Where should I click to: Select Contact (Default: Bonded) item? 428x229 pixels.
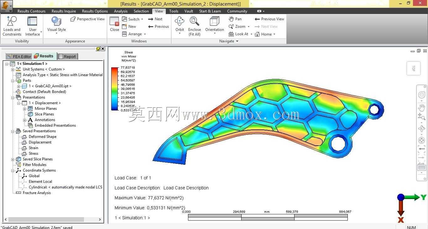[41, 92]
